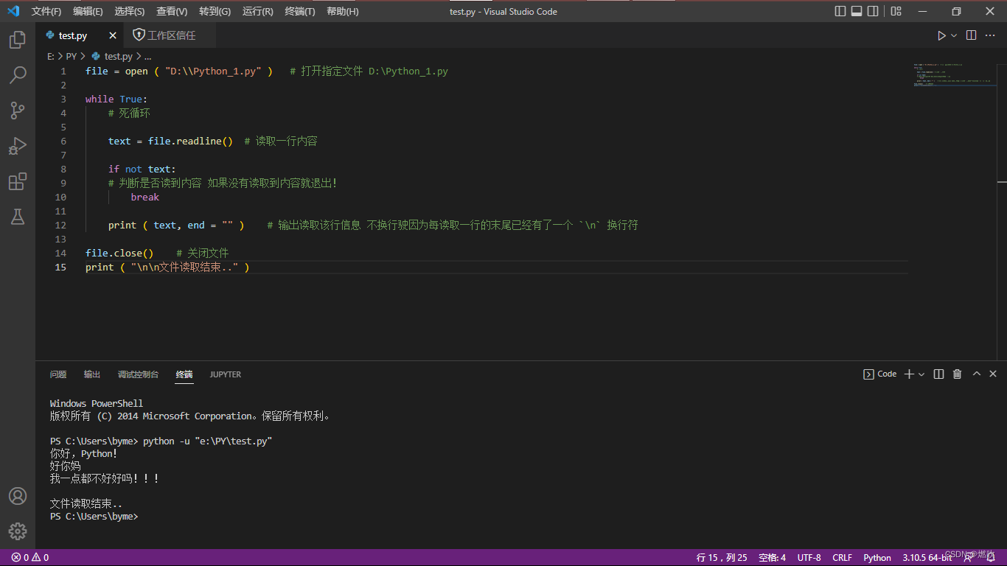Place cursor on line 15 print statement

point(167,268)
